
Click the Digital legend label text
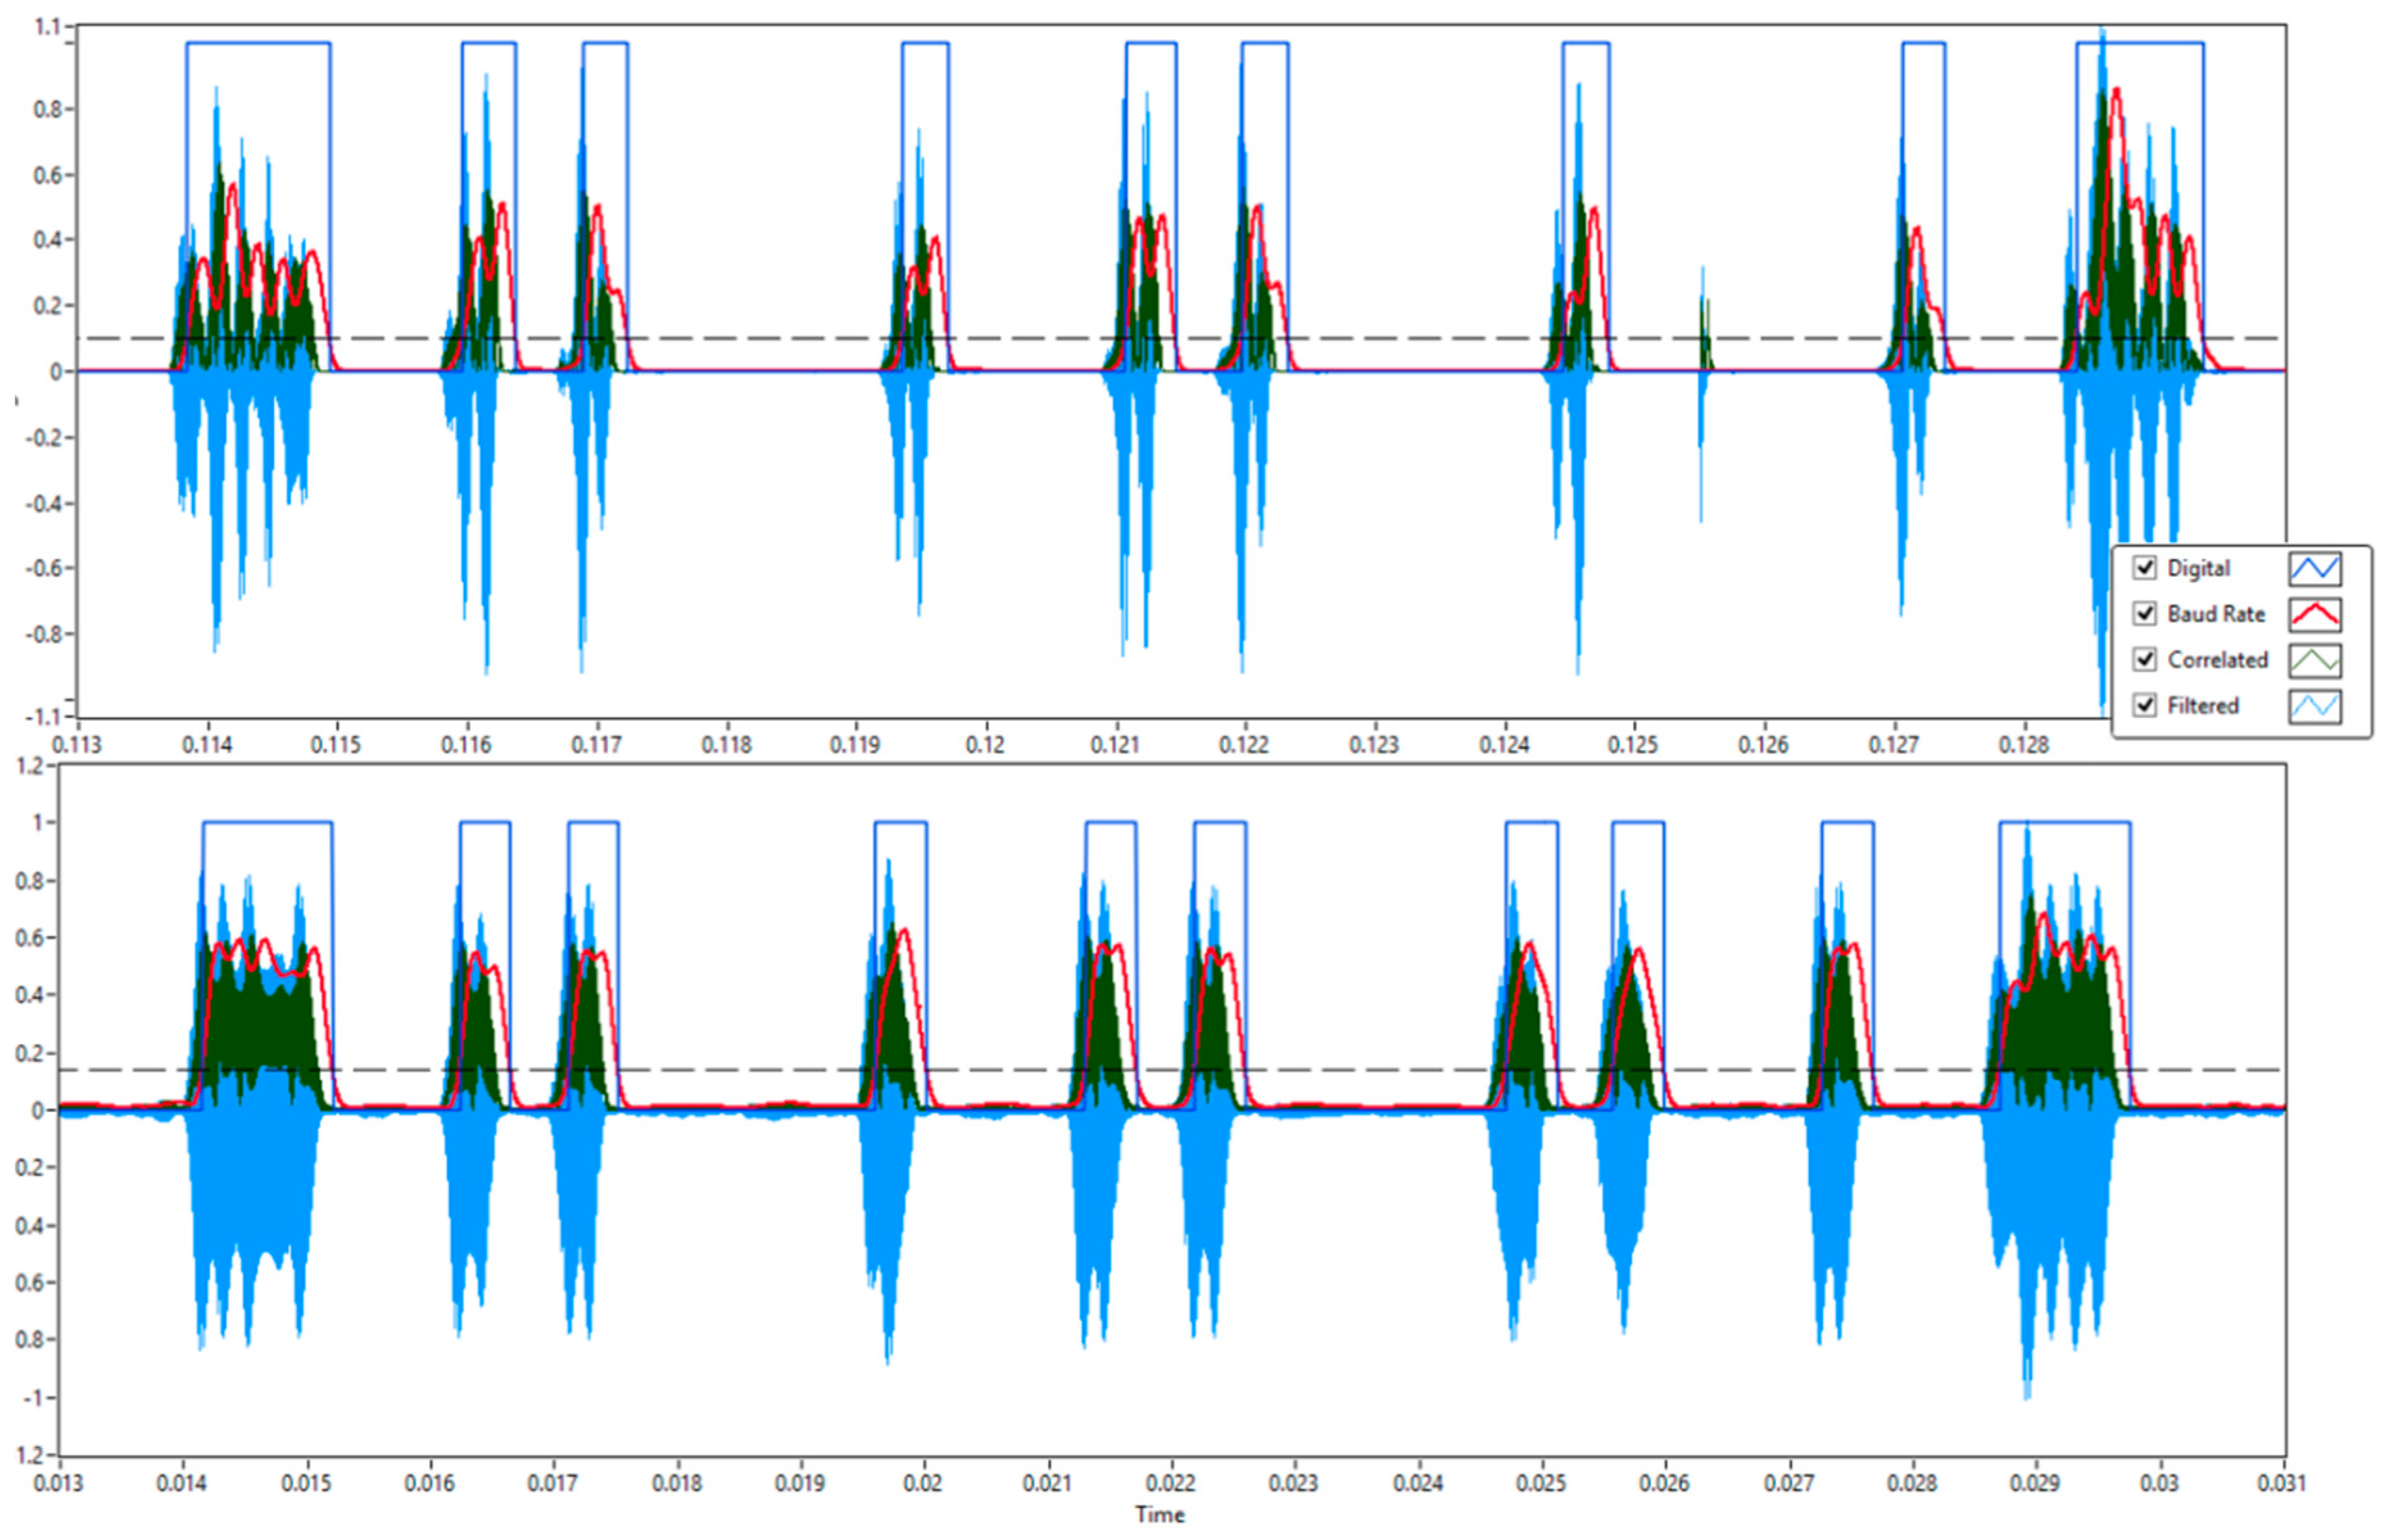pyautogui.click(x=2198, y=569)
